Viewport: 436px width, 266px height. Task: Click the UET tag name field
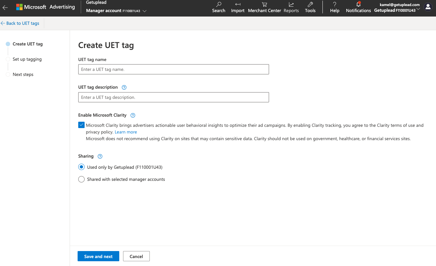(x=174, y=69)
